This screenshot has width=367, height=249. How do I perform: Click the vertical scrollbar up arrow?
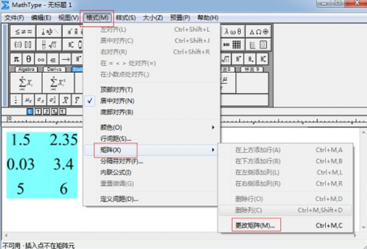(363, 133)
